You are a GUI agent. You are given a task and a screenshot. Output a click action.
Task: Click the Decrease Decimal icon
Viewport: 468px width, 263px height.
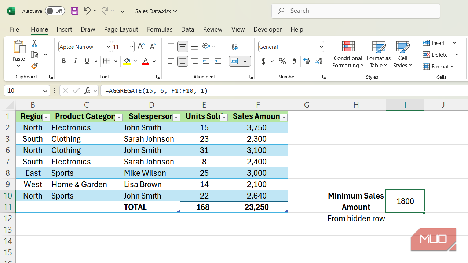[x=319, y=61]
